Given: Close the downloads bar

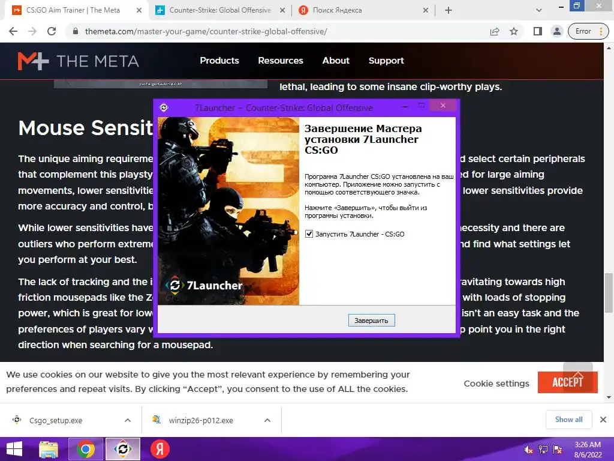Looking at the screenshot, I should click(x=603, y=420).
